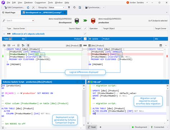Click the comparison options icon beside Filter
The width and height of the screenshot is (170, 130).
click(74, 7)
